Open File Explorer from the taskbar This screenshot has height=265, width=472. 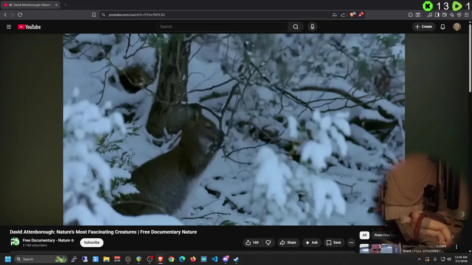(106, 259)
